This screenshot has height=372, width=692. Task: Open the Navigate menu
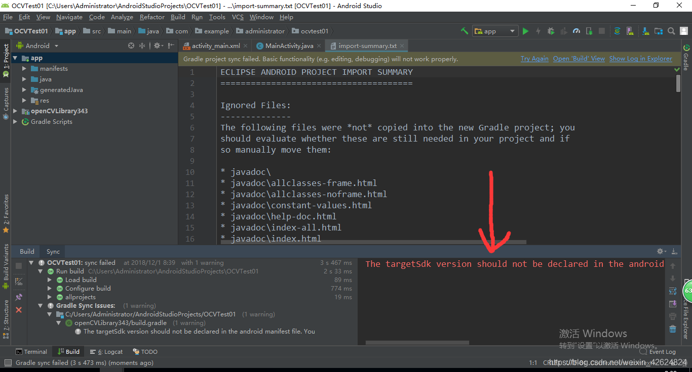(x=69, y=17)
